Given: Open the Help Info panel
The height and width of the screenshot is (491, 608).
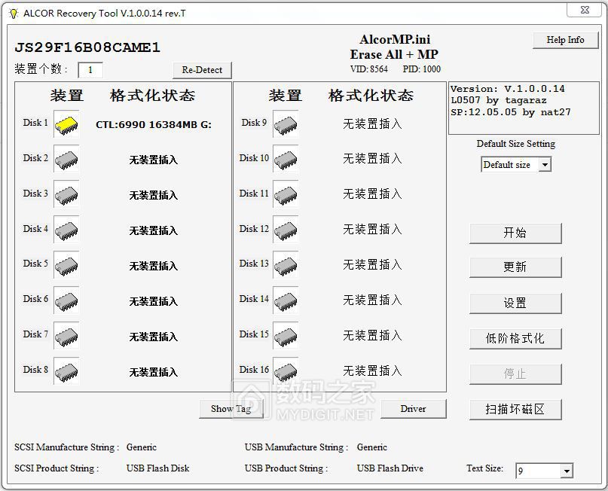Looking at the screenshot, I should pyautogui.click(x=565, y=40).
